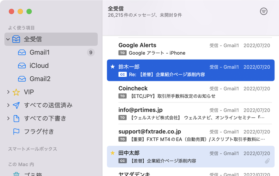Viewport: 279px width, 176px height.
Task: Open すべての送信済み mailbox
Action: 51,105
